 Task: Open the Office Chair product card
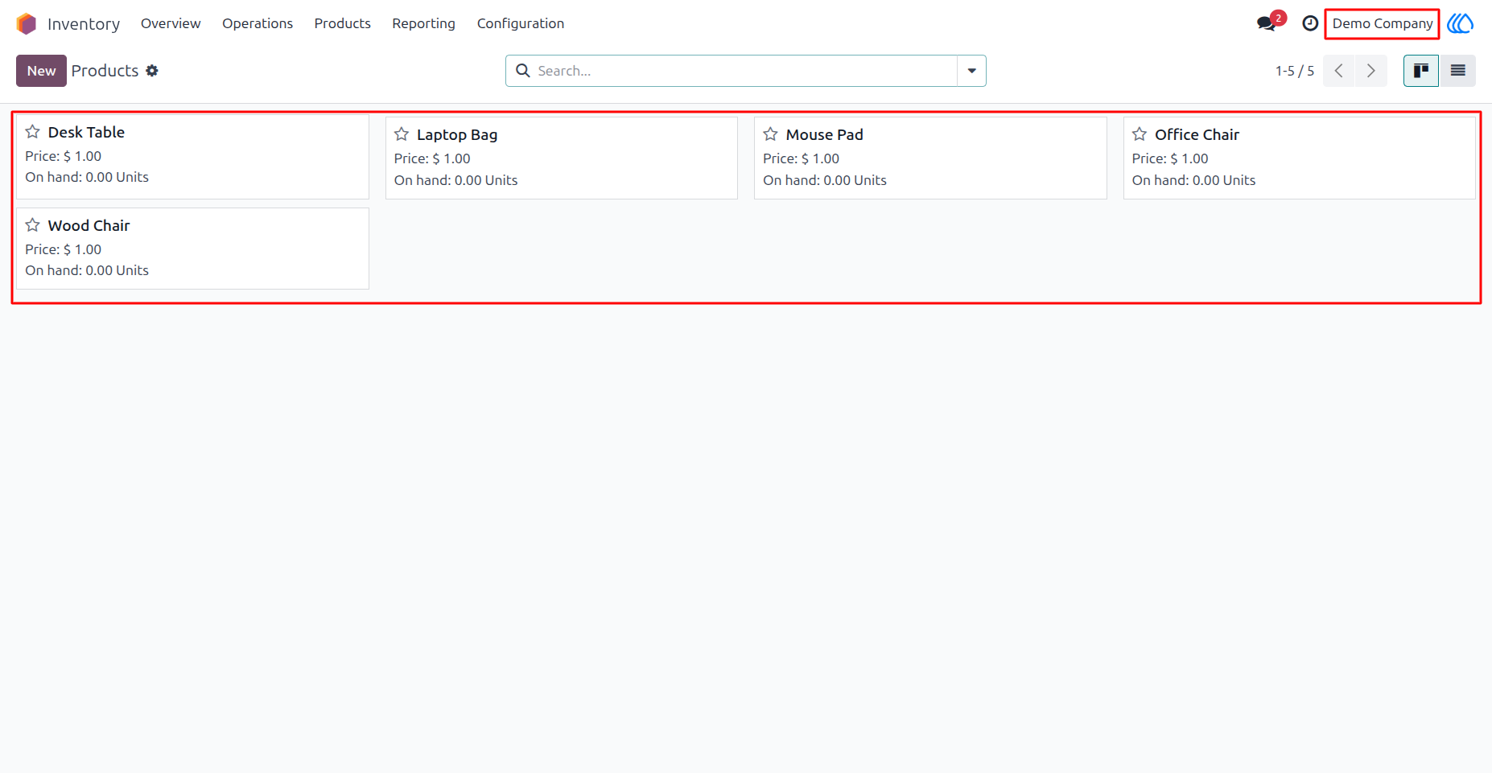click(1300, 158)
